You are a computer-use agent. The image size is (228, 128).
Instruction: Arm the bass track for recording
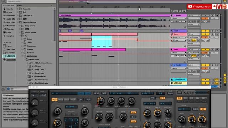pos(217,34)
